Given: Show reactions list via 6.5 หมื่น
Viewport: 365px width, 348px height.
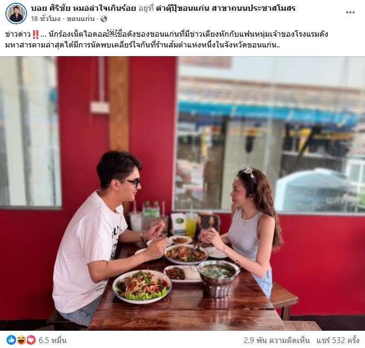Looking at the screenshot, I should click(x=52, y=340).
